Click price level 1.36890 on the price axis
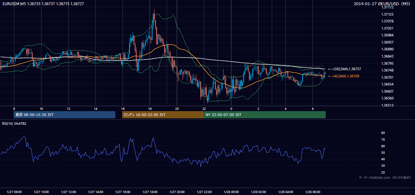The image size is (415, 195). coord(388,49)
